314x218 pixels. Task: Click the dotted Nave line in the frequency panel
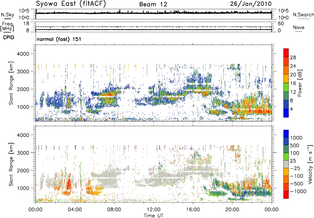point(153,27)
